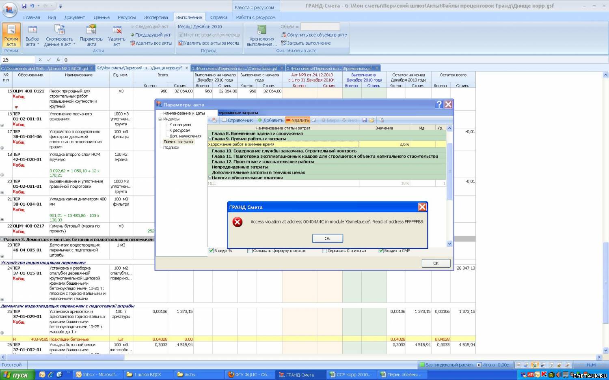609x380 pixels.
Task: Collapse the Индексы tree node
Action: tap(160, 119)
